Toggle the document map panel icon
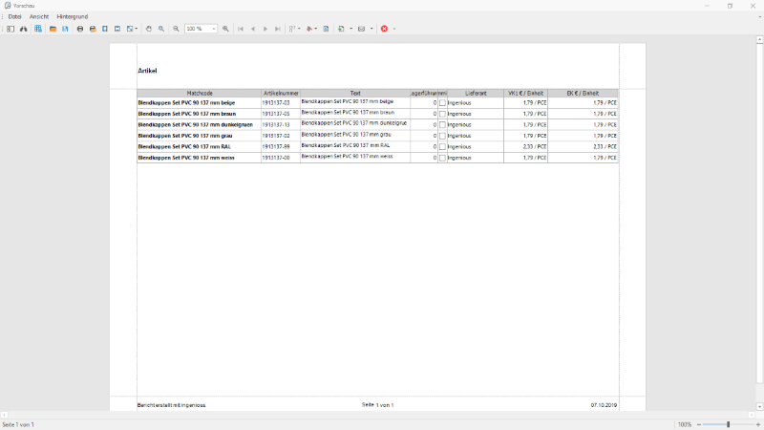The width and height of the screenshot is (764, 430). click(11, 29)
